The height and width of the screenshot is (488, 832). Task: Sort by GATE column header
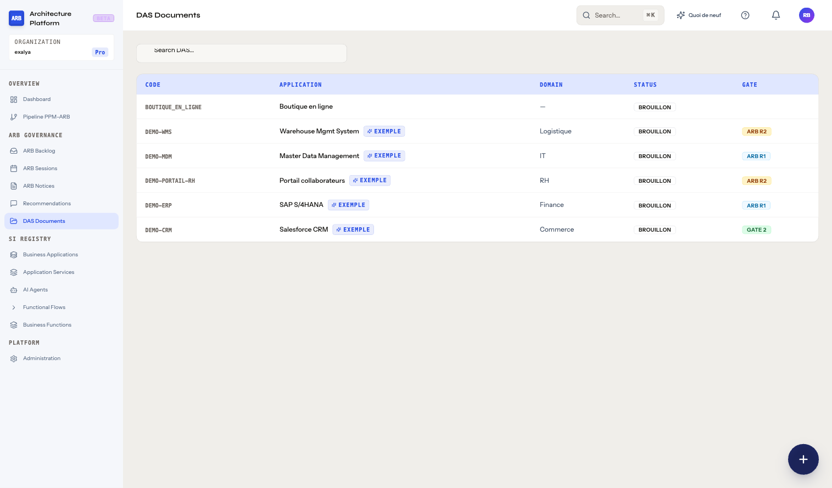click(750, 85)
